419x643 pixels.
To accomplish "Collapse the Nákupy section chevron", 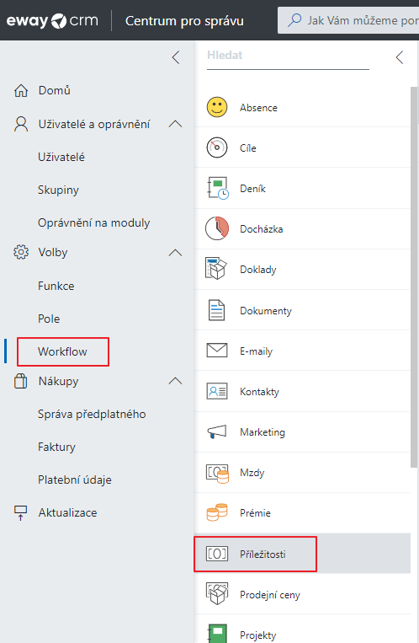I will click(x=175, y=381).
